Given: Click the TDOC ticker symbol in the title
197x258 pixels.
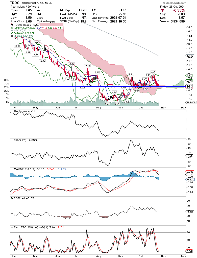Looking at the screenshot, I should [15, 3].
